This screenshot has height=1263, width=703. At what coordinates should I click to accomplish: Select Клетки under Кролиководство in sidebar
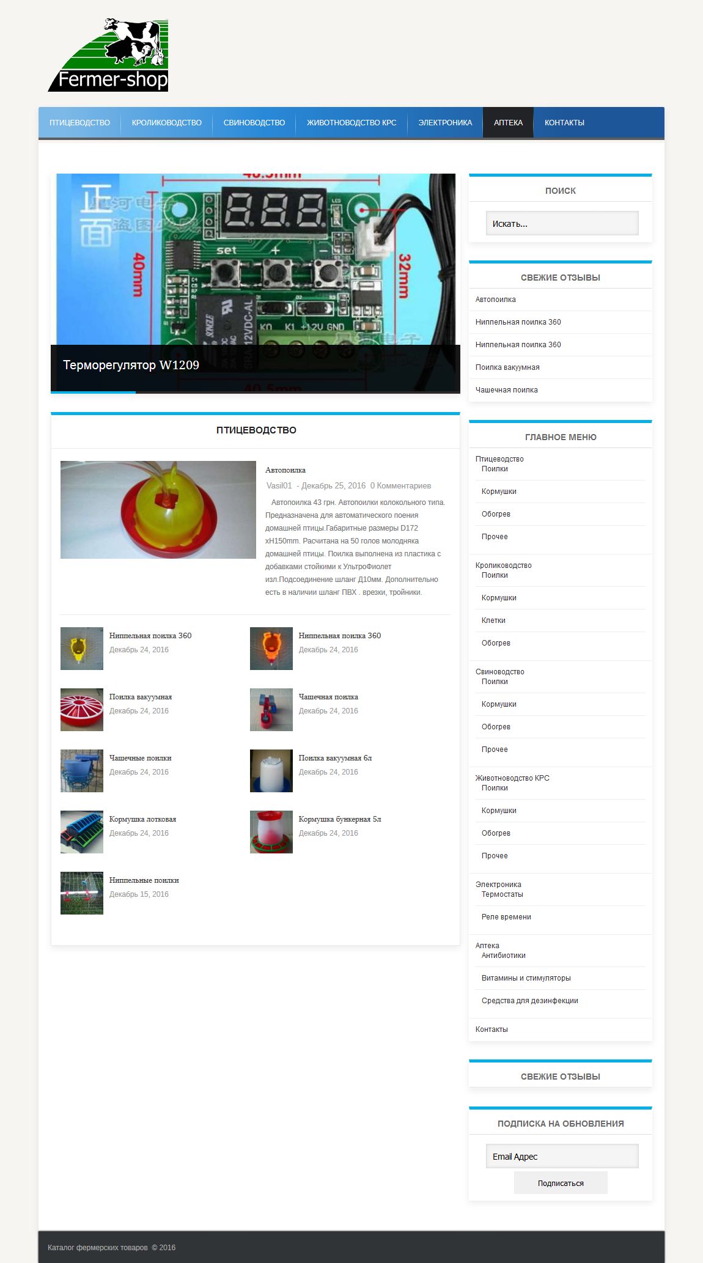click(x=493, y=620)
